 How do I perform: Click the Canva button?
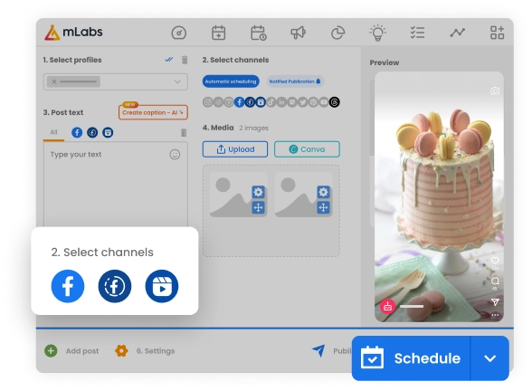(307, 149)
